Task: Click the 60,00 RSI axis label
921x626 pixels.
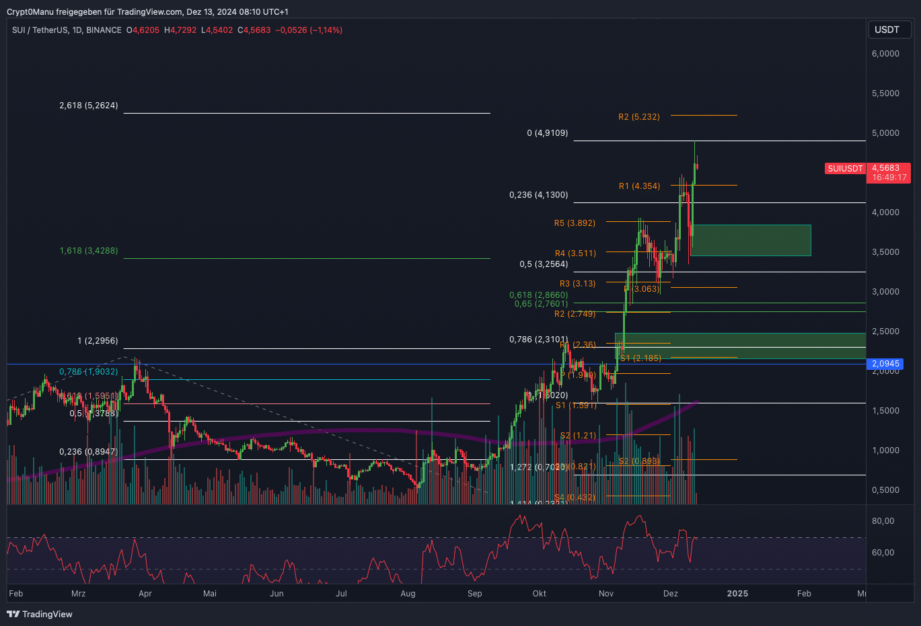Action: (x=883, y=553)
